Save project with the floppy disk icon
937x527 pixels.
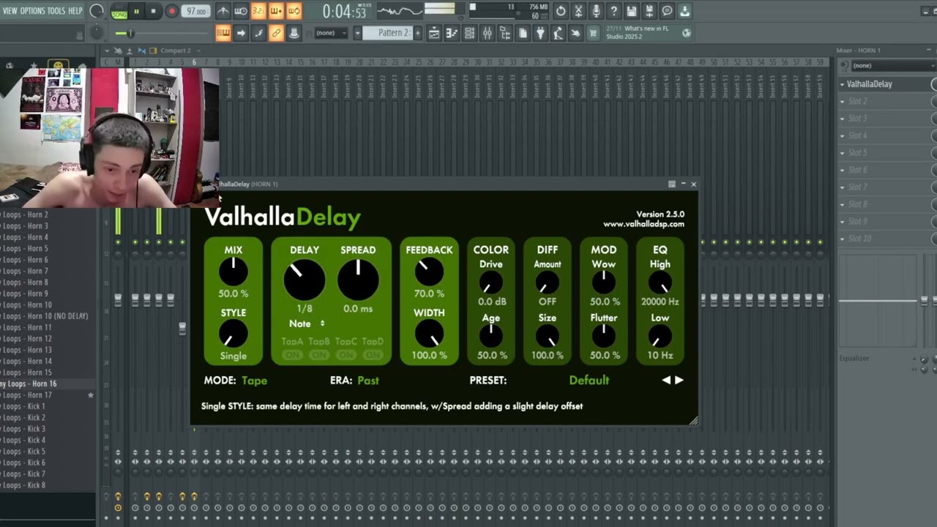click(632, 11)
